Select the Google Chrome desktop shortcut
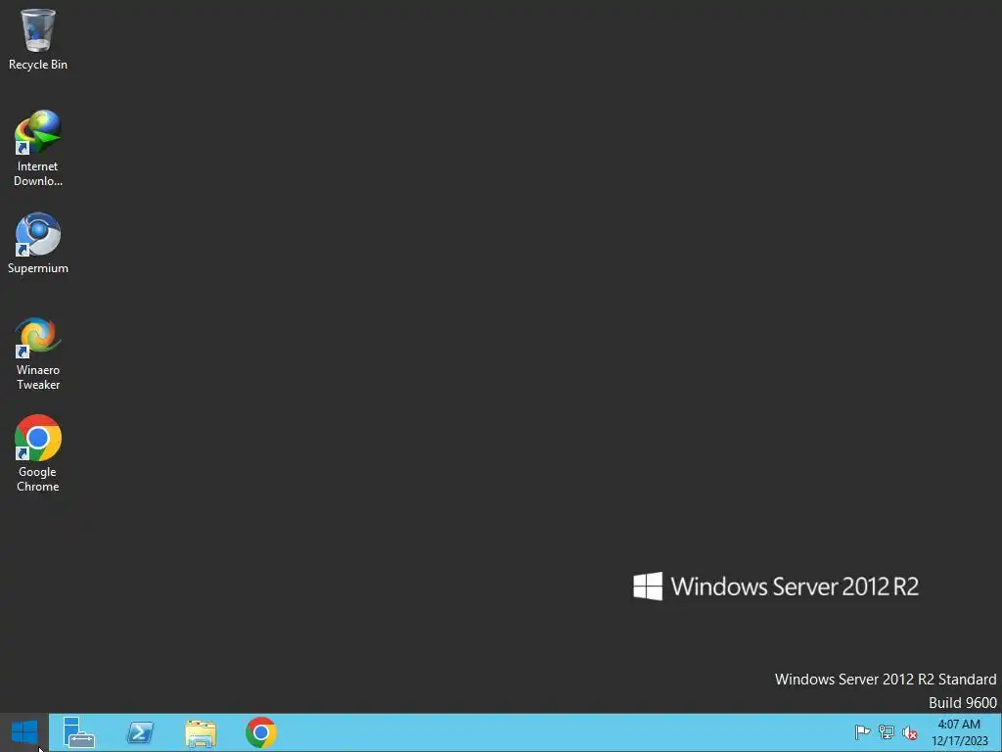The image size is (1002, 752). [38, 454]
